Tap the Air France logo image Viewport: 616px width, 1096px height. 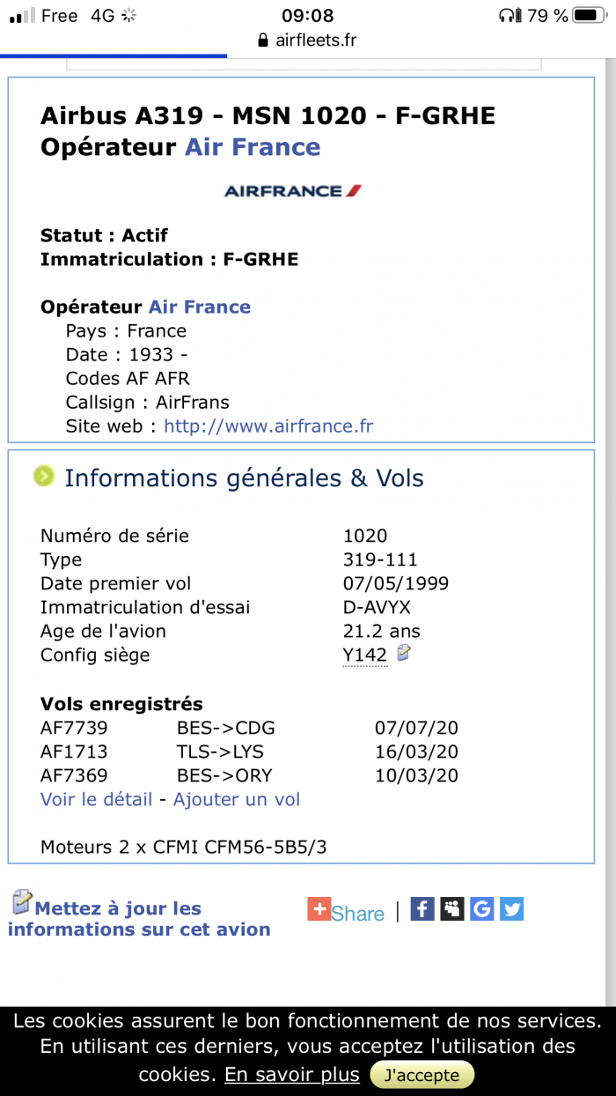pyautogui.click(x=293, y=190)
